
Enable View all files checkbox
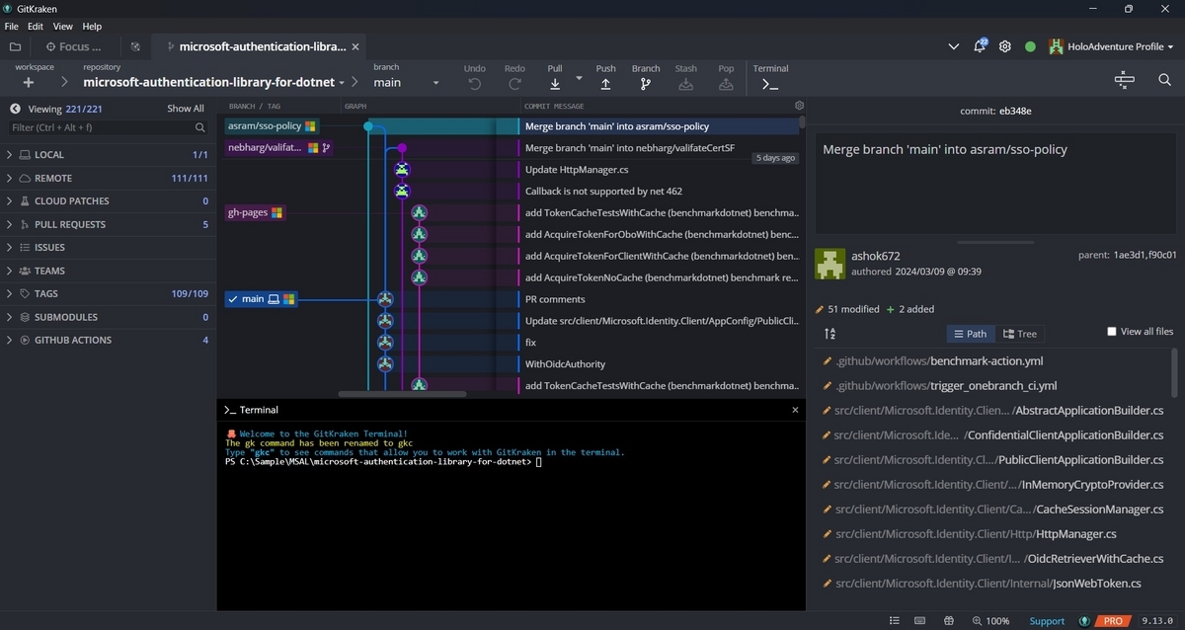click(x=1112, y=332)
